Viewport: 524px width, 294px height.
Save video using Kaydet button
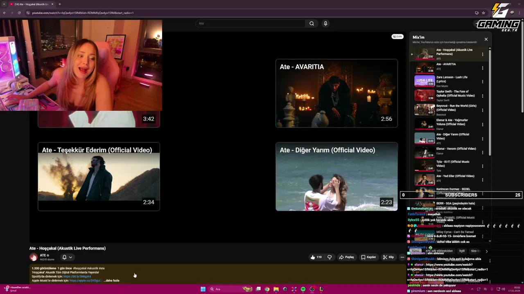click(368, 257)
